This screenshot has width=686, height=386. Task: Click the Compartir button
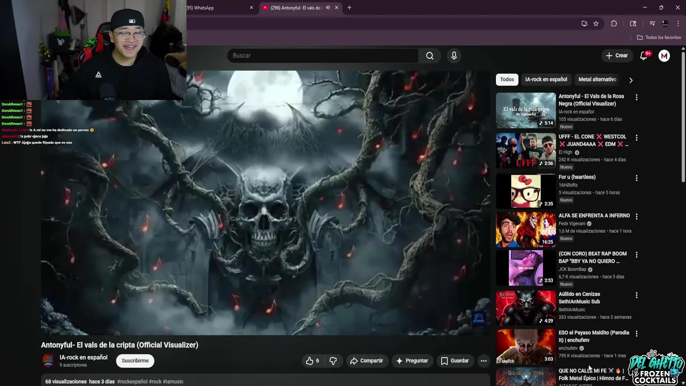366,361
